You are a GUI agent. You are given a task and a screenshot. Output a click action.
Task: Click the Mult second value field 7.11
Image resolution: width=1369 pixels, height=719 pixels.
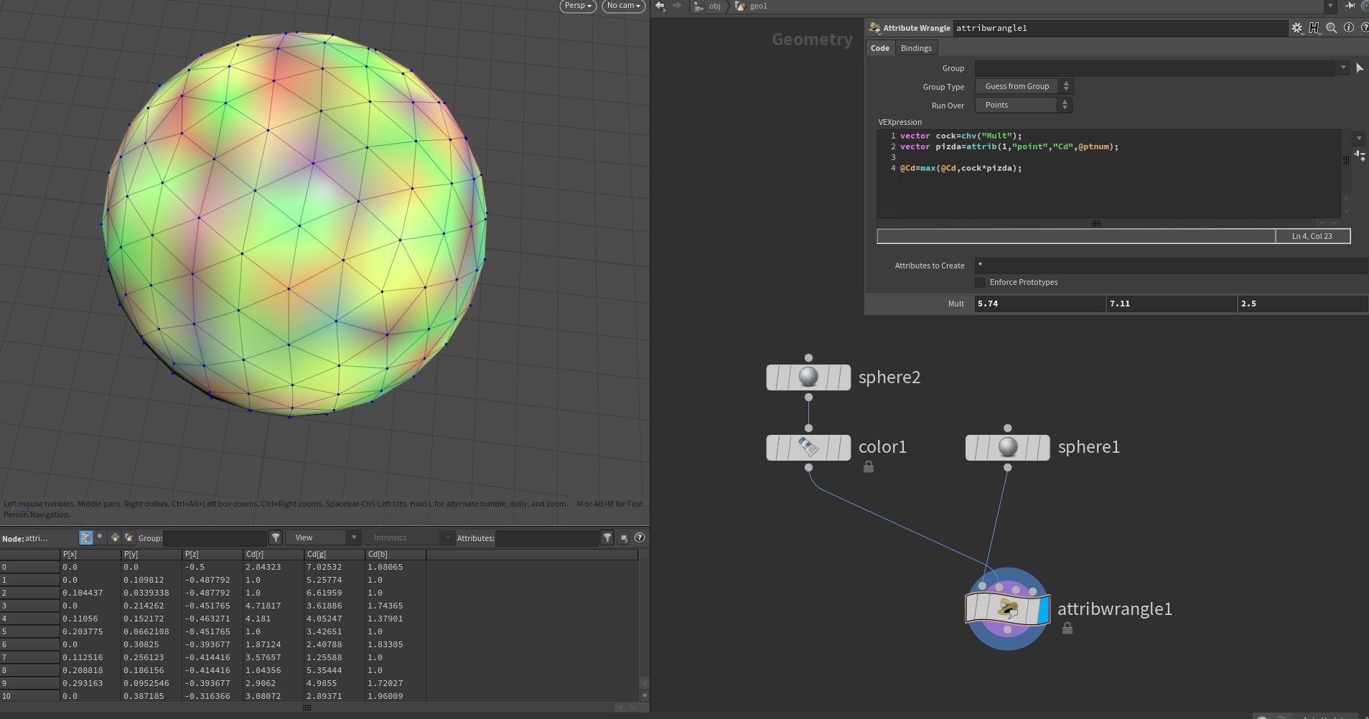(x=1172, y=304)
